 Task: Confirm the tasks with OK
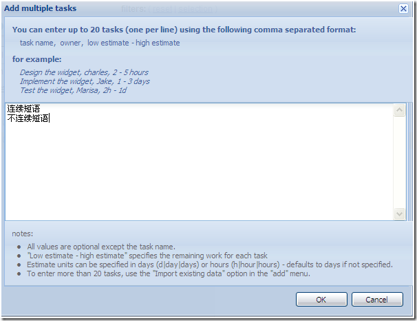(x=321, y=300)
